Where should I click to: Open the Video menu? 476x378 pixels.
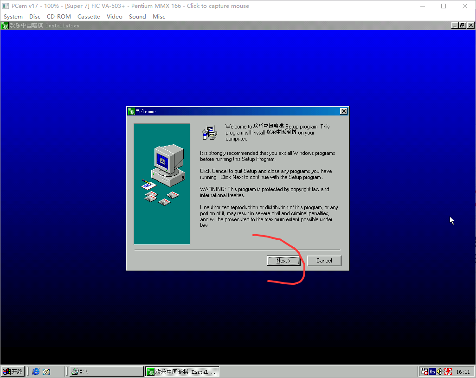point(114,16)
